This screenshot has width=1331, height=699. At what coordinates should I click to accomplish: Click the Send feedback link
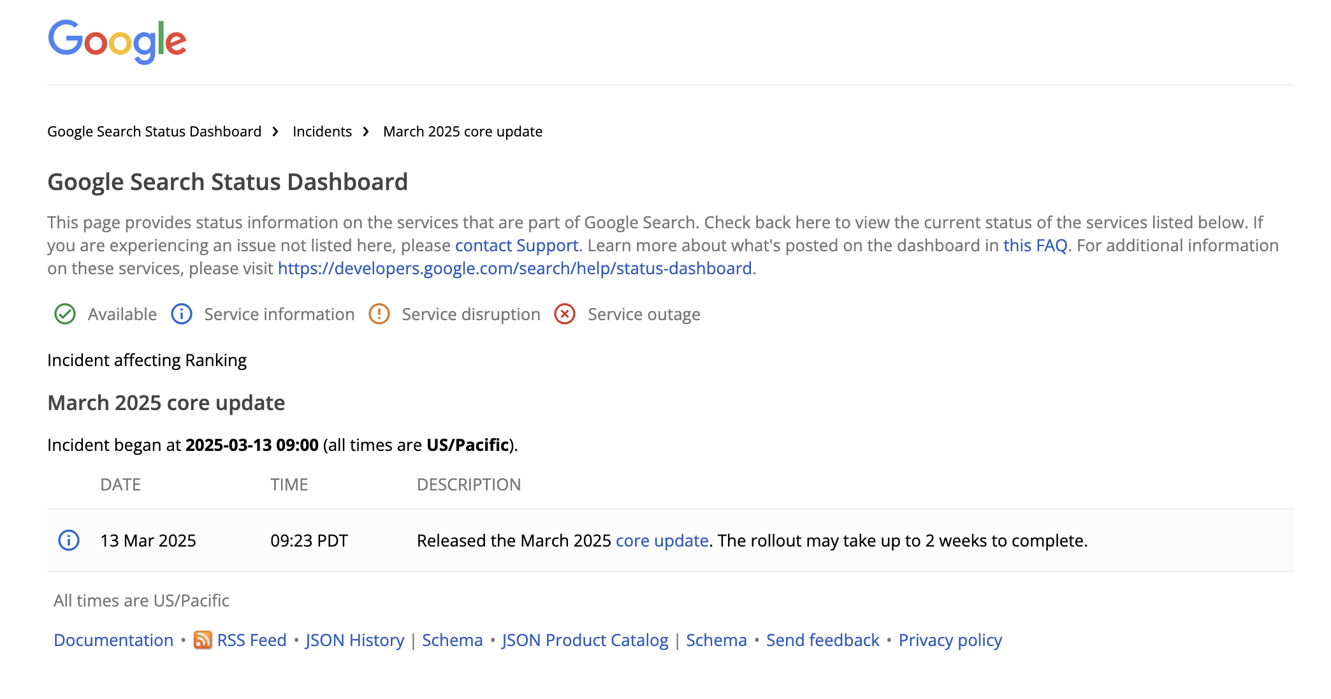(823, 640)
